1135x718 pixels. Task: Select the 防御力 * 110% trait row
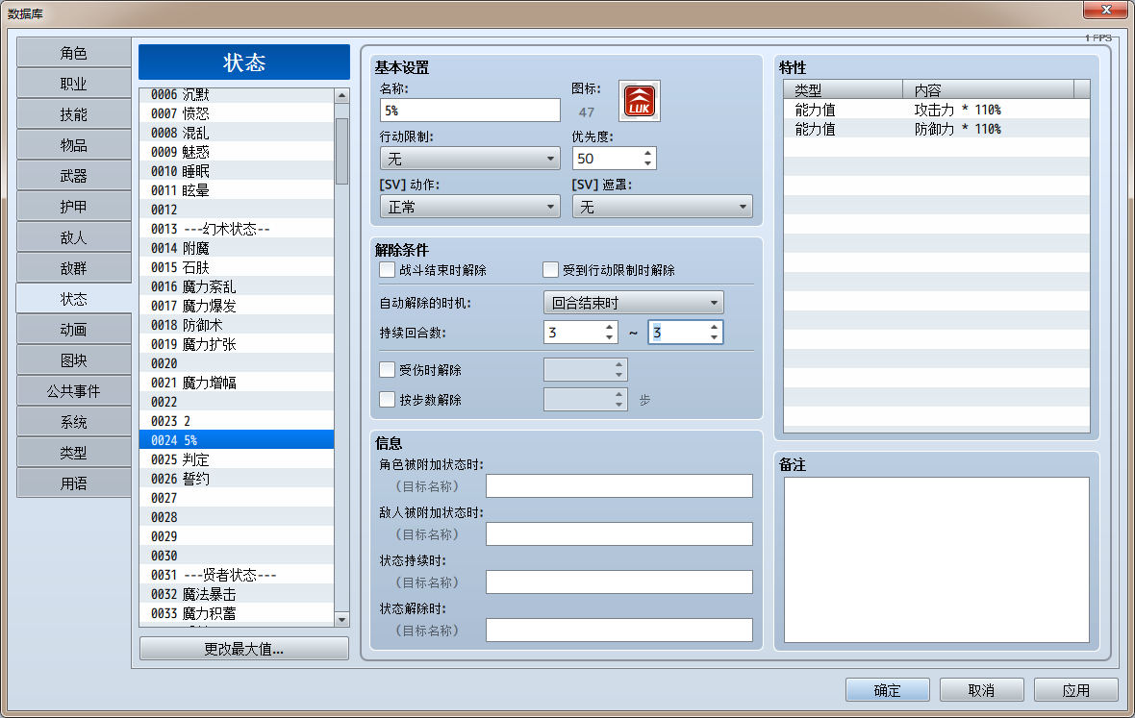coord(937,129)
